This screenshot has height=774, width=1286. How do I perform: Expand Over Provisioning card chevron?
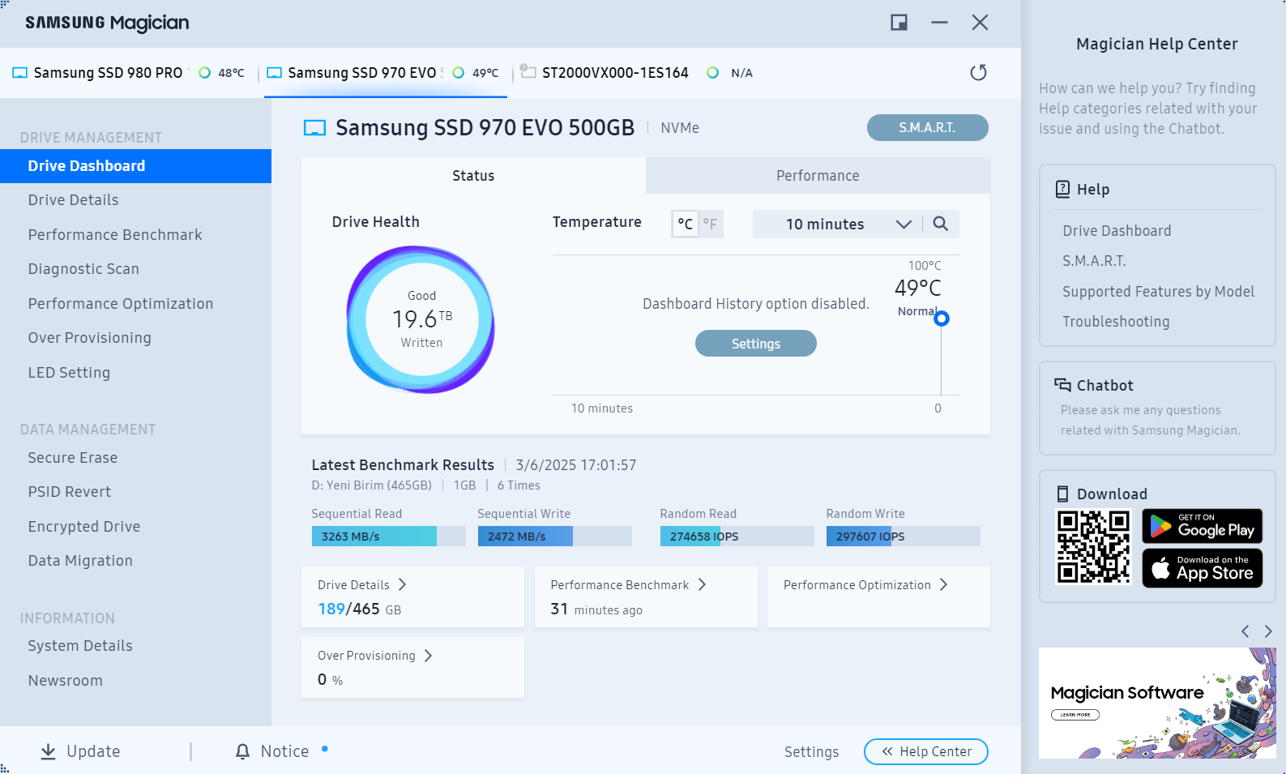point(428,656)
